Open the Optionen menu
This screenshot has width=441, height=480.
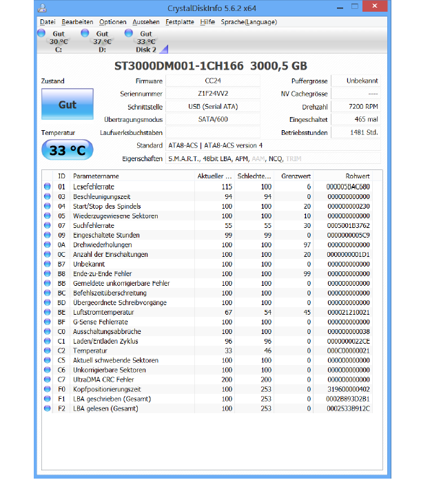[113, 22]
